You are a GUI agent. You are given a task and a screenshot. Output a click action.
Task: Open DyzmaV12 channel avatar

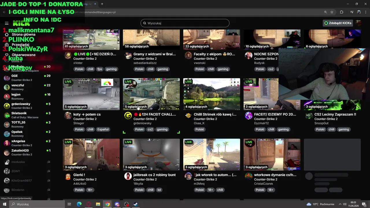[x=249, y=116]
